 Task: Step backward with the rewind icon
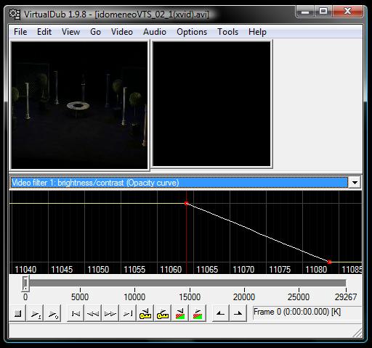[93, 313]
